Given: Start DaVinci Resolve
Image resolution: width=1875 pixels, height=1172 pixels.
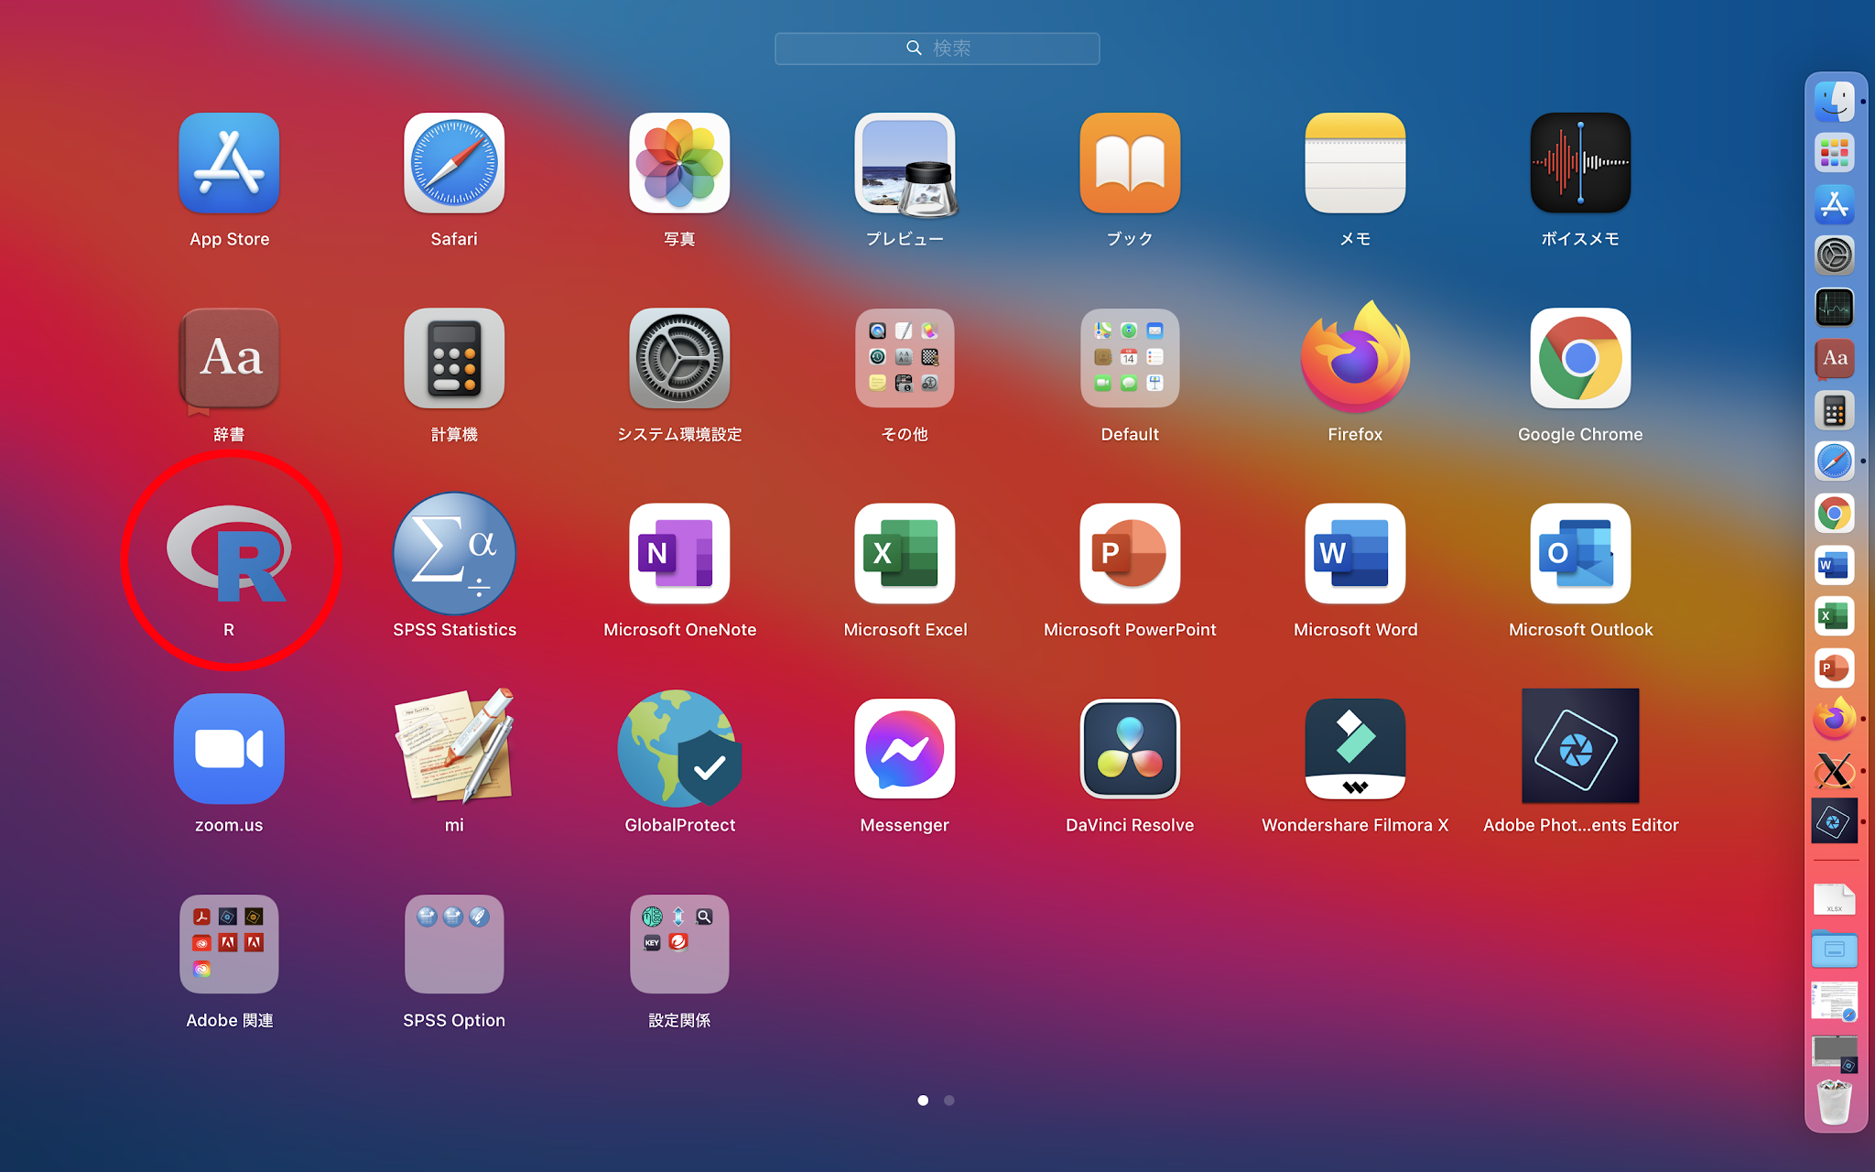Looking at the screenshot, I should [x=1129, y=748].
